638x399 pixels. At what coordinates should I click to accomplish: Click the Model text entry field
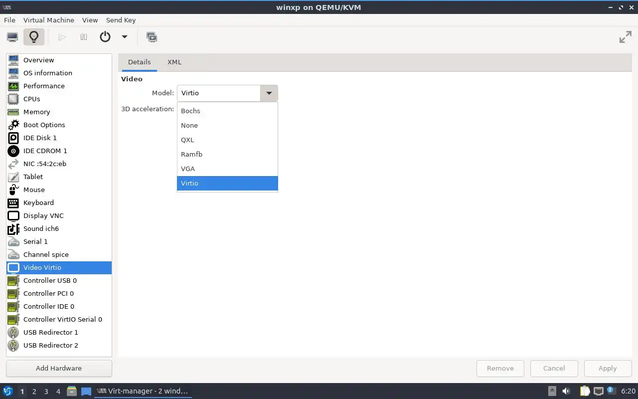click(218, 93)
